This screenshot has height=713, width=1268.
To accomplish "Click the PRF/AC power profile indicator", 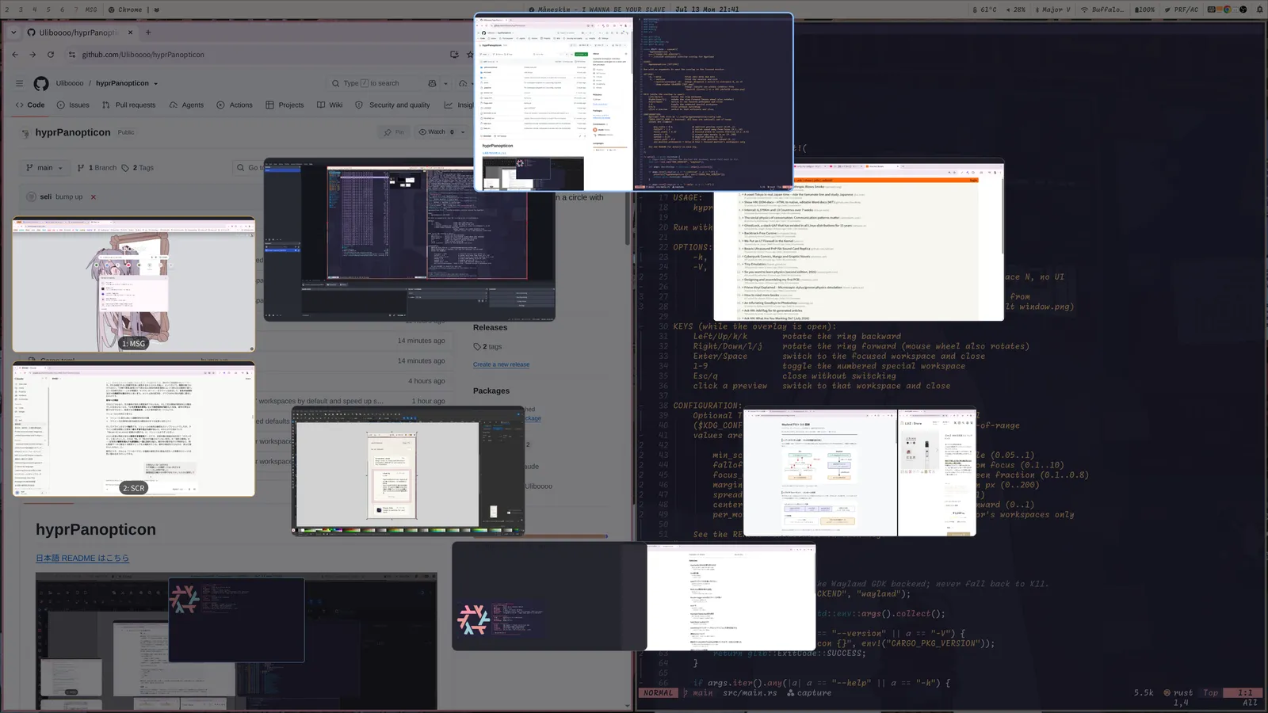I will point(1181,10).
